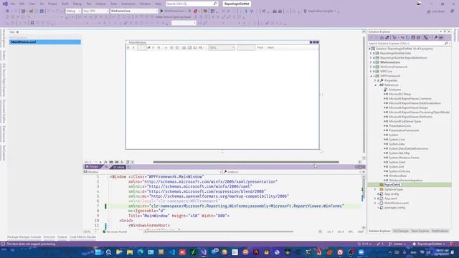459x258 pixels.
Task: Open the File menu
Action: click(x=13, y=4)
